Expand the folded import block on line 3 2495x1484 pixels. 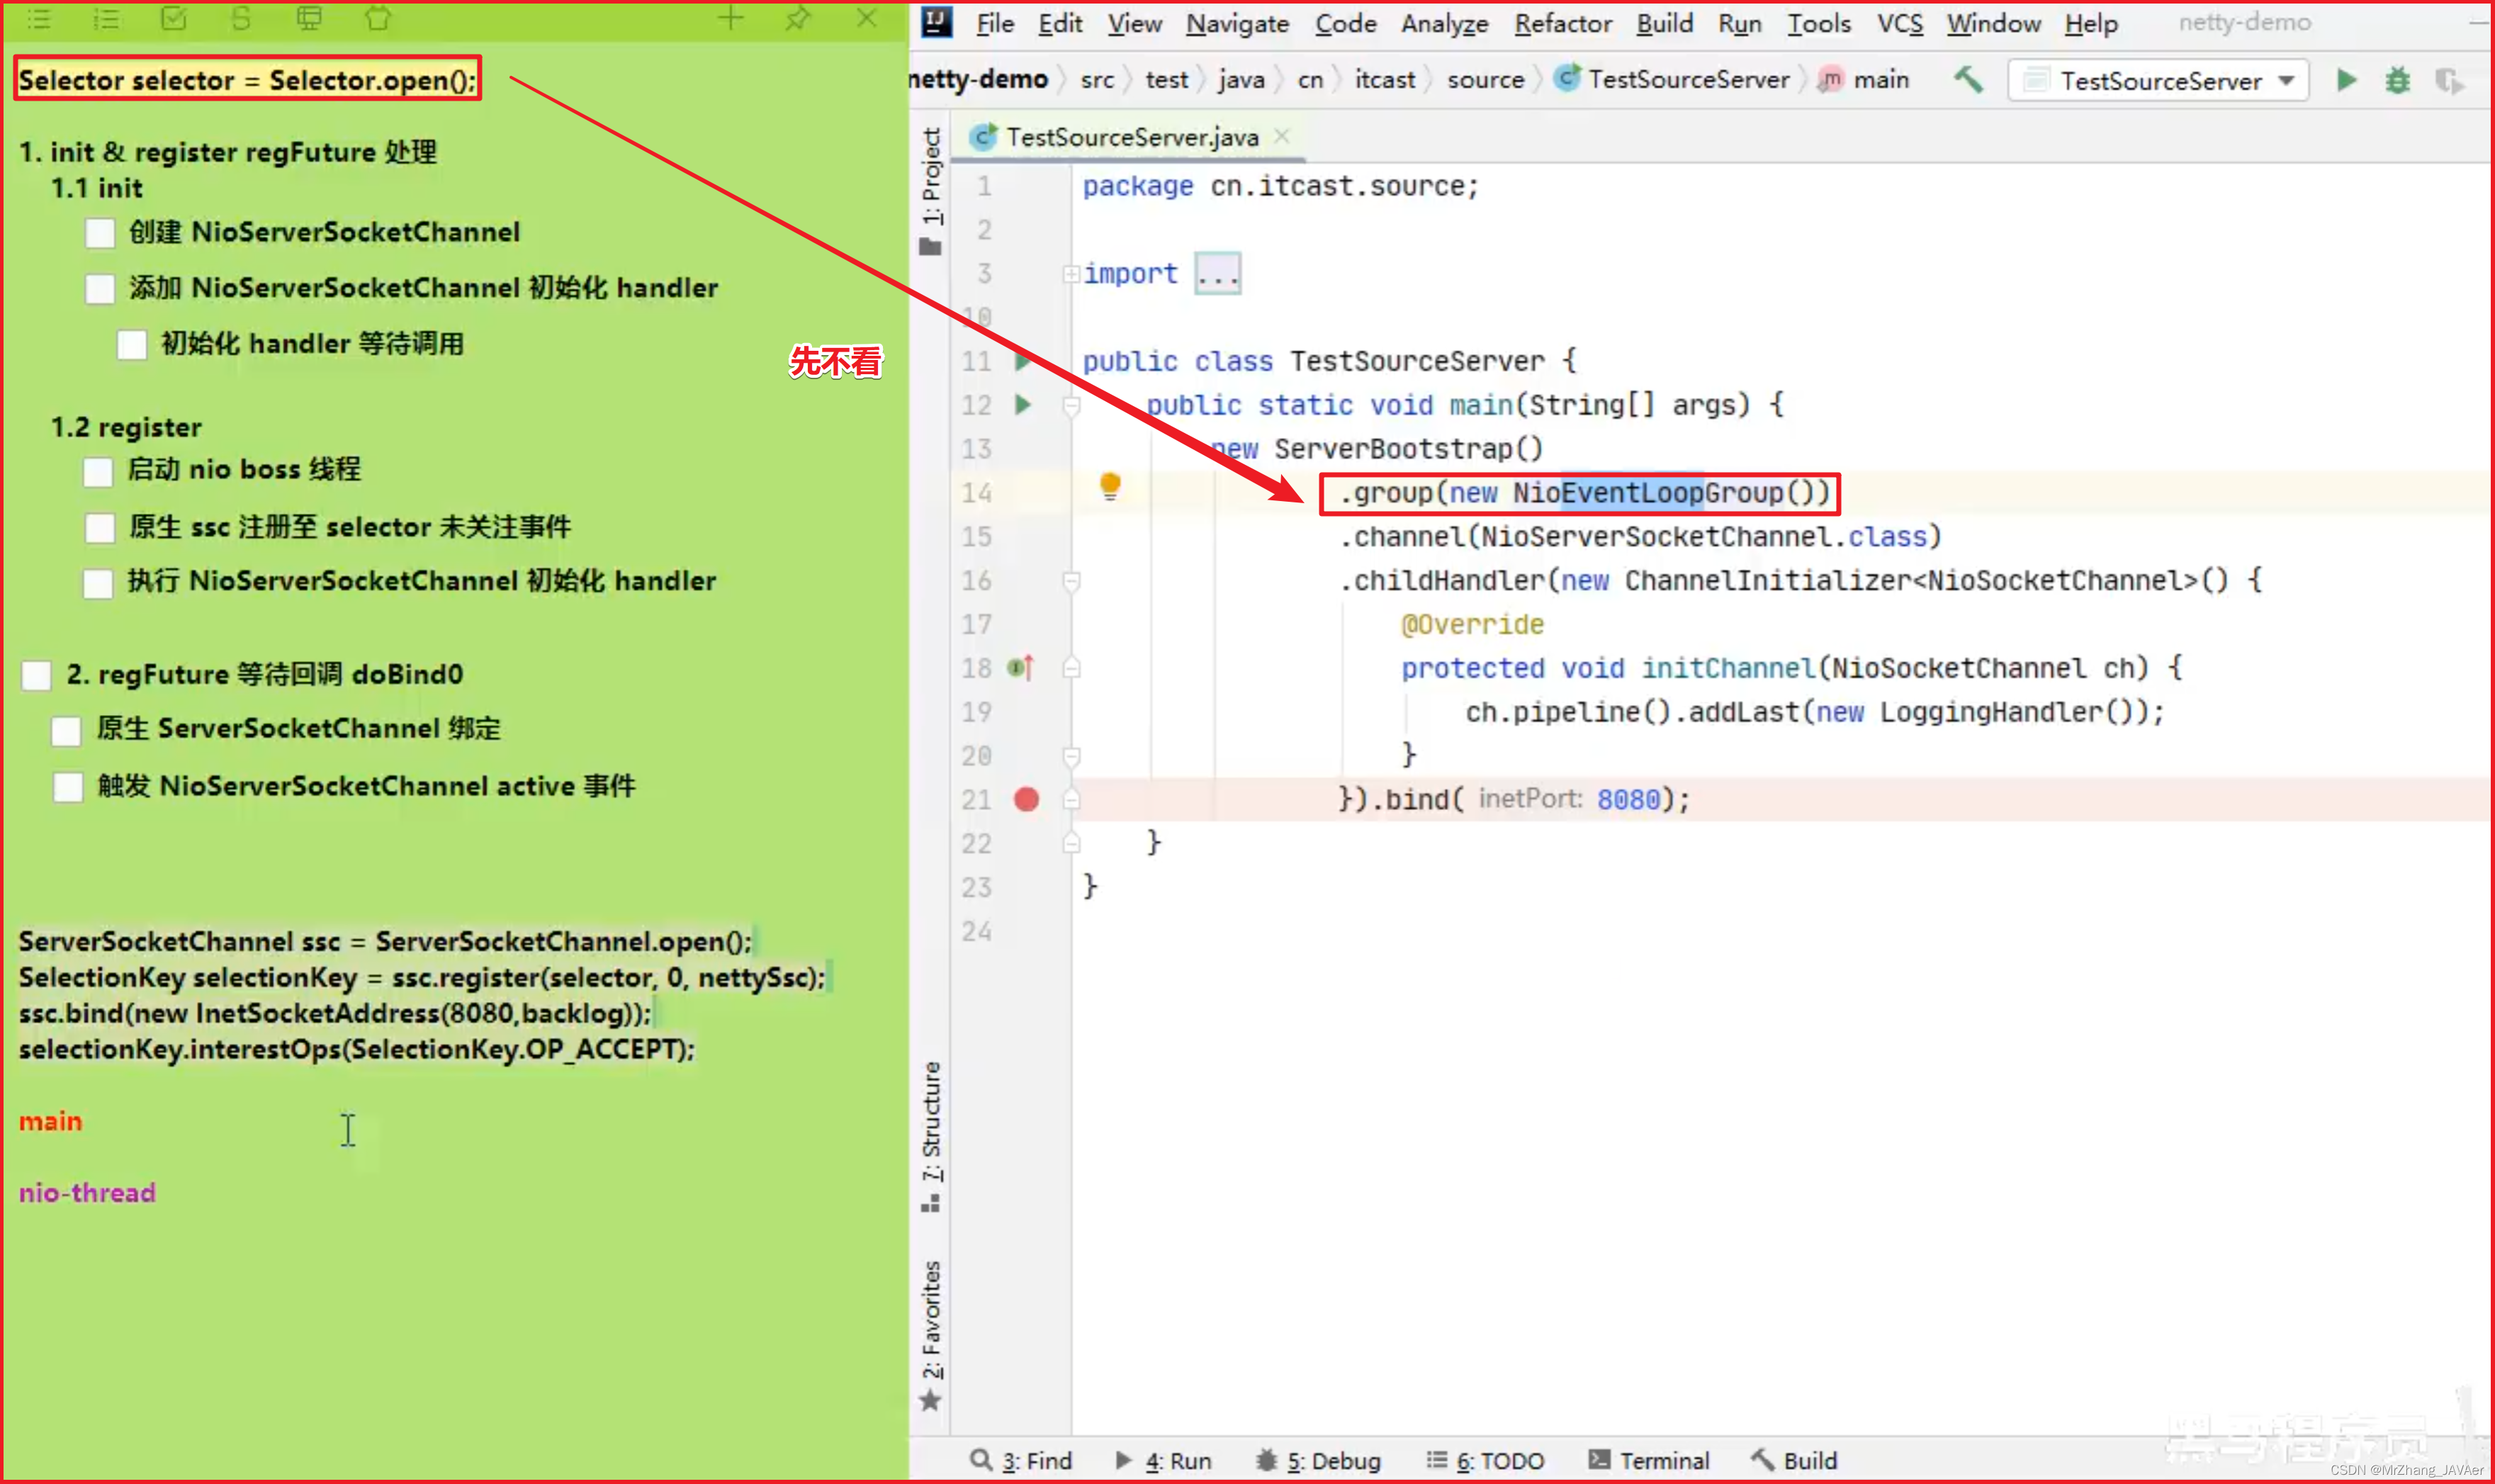pyautogui.click(x=1071, y=273)
